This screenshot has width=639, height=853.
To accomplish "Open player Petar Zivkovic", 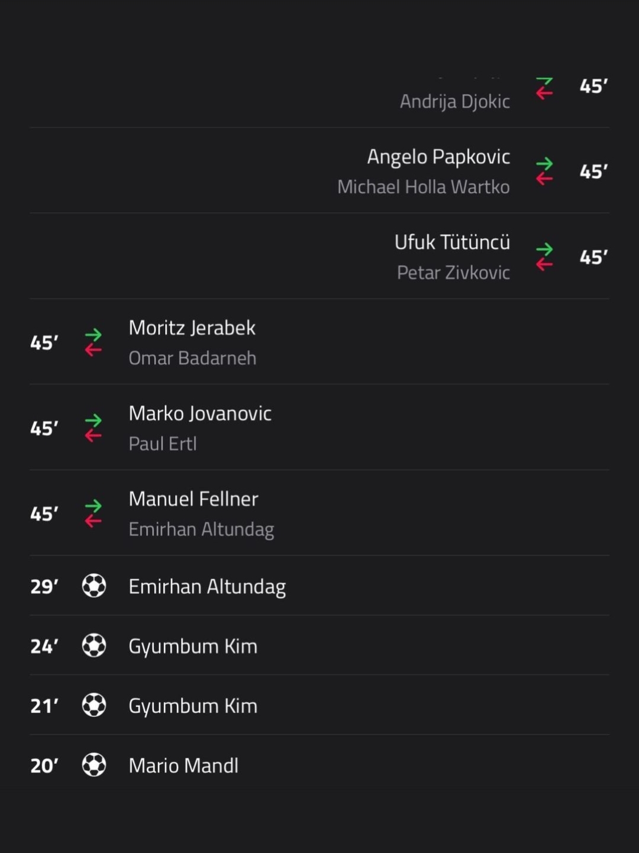I will point(453,272).
